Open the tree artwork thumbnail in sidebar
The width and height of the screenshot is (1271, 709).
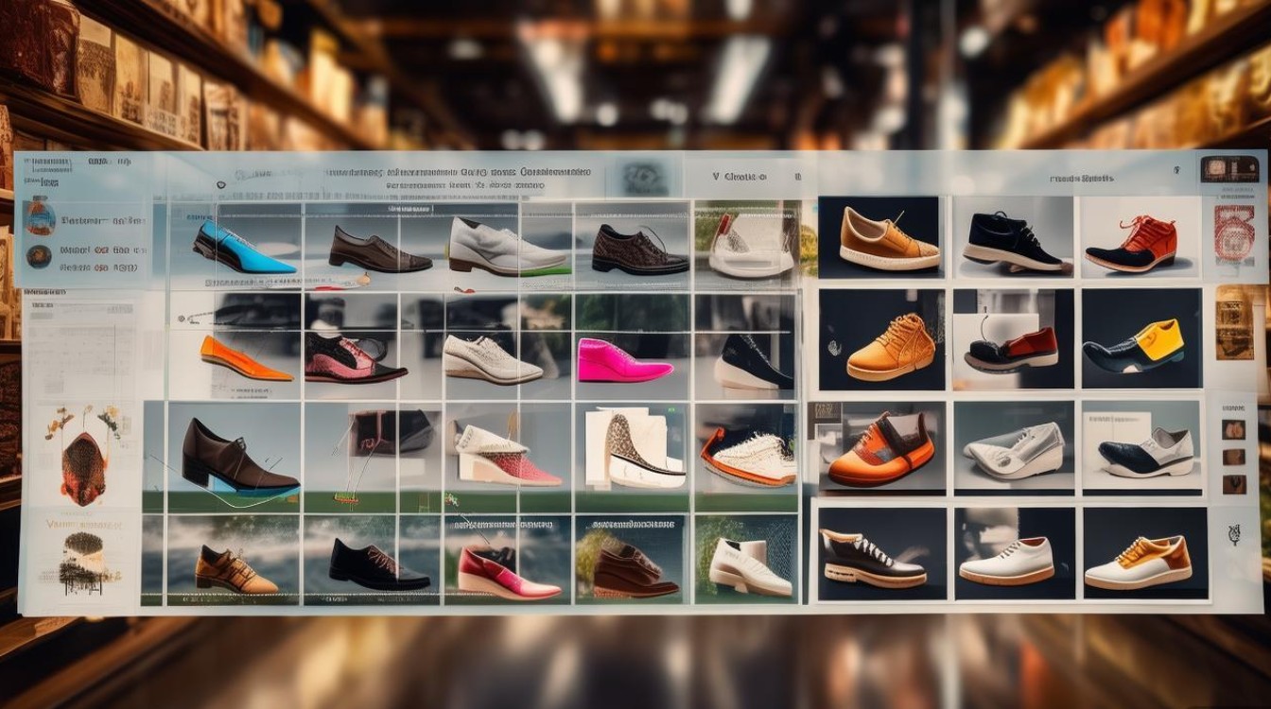click(82, 558)
